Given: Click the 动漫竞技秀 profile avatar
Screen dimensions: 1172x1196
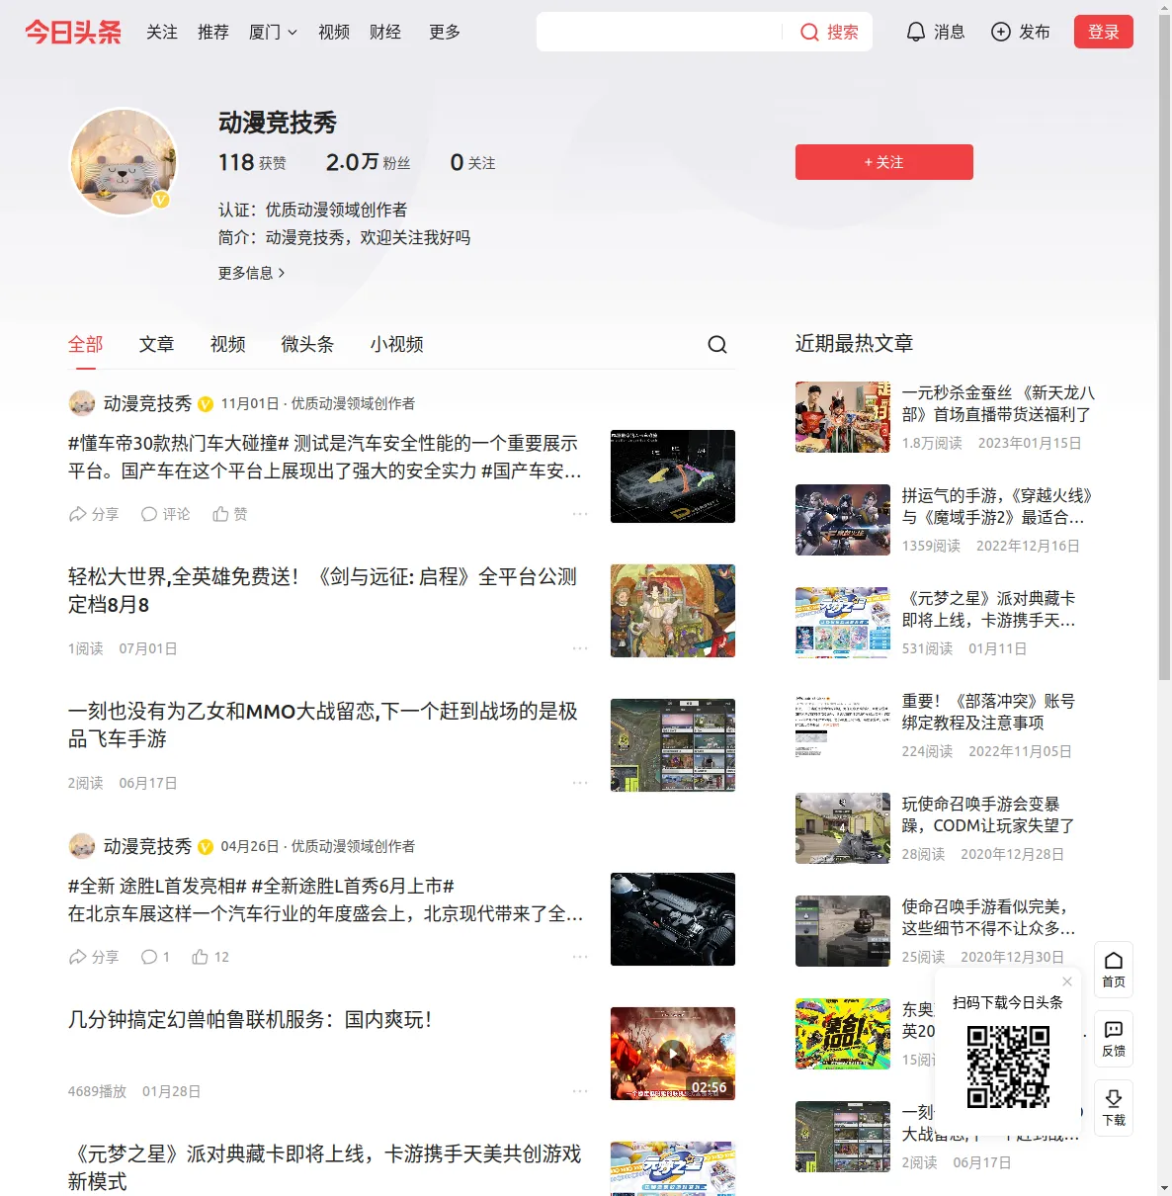Looking at the screenshot, I should tap(124, 162).
